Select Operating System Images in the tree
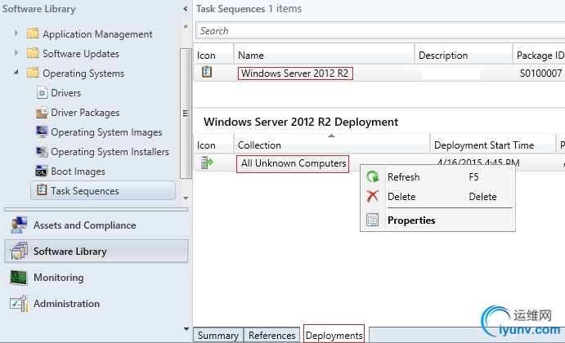Screen dimensions: 565x343 point(106,132)
